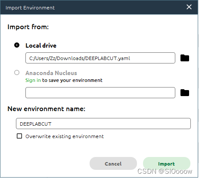The height and width of the screenshot is (178, 199).
Task: Click the DEEPLABCUT.yaml file path field
Action: 100,58
